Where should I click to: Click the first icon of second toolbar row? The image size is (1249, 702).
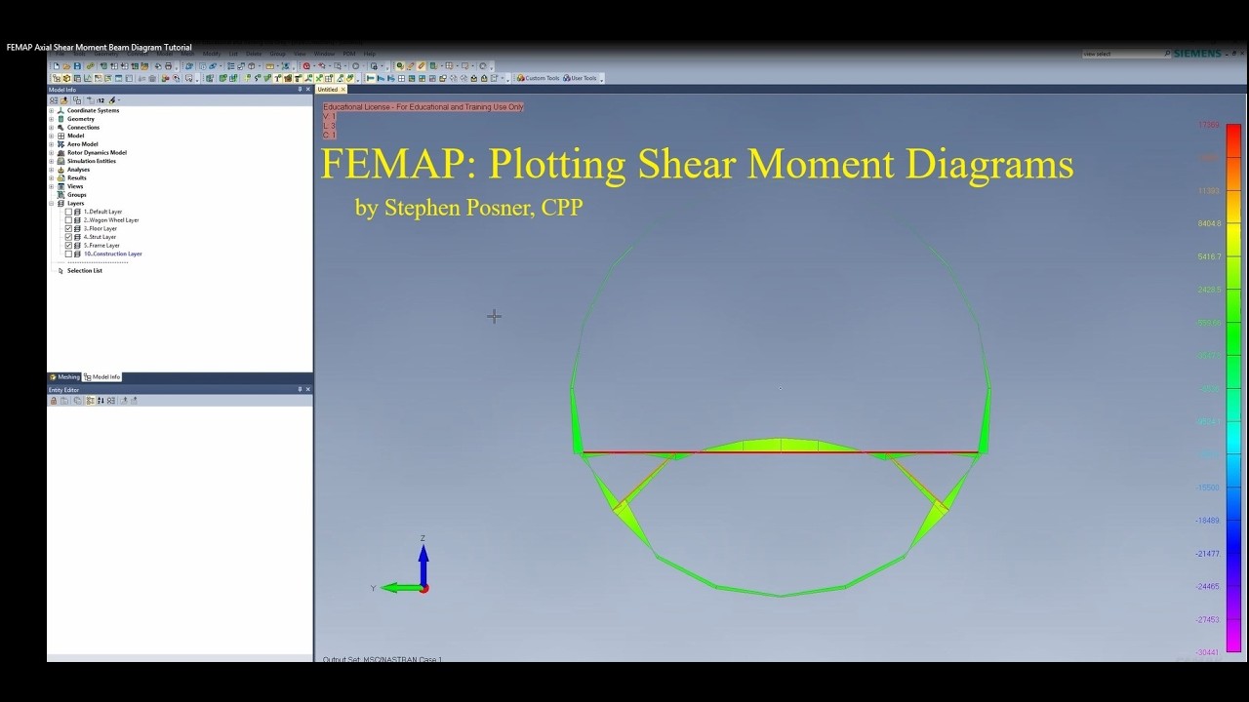click(57, 78)
